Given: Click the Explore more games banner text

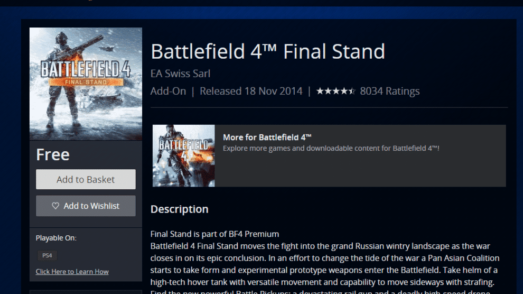Looking at the screenshot, I should [331, 148].
